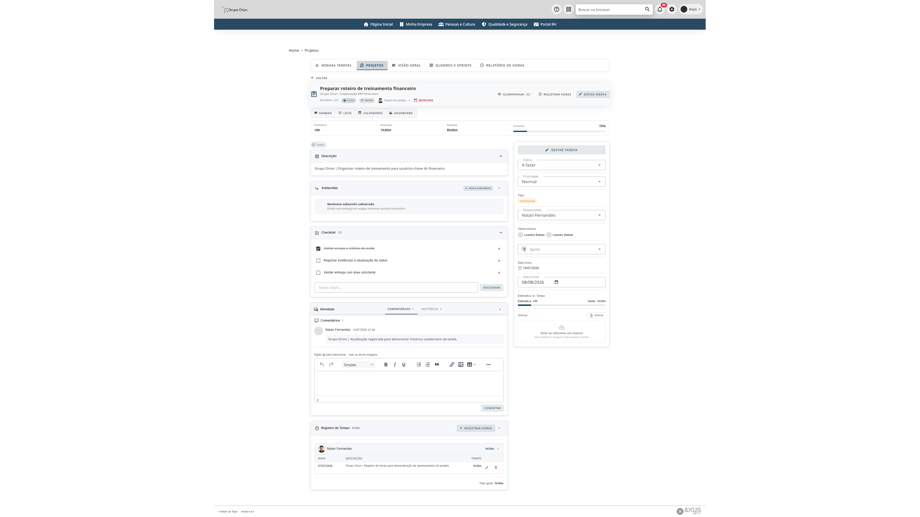Click the Anexar button

point(596,315)
